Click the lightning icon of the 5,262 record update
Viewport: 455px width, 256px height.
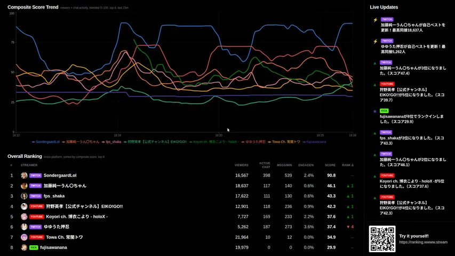tap(375, 42)
